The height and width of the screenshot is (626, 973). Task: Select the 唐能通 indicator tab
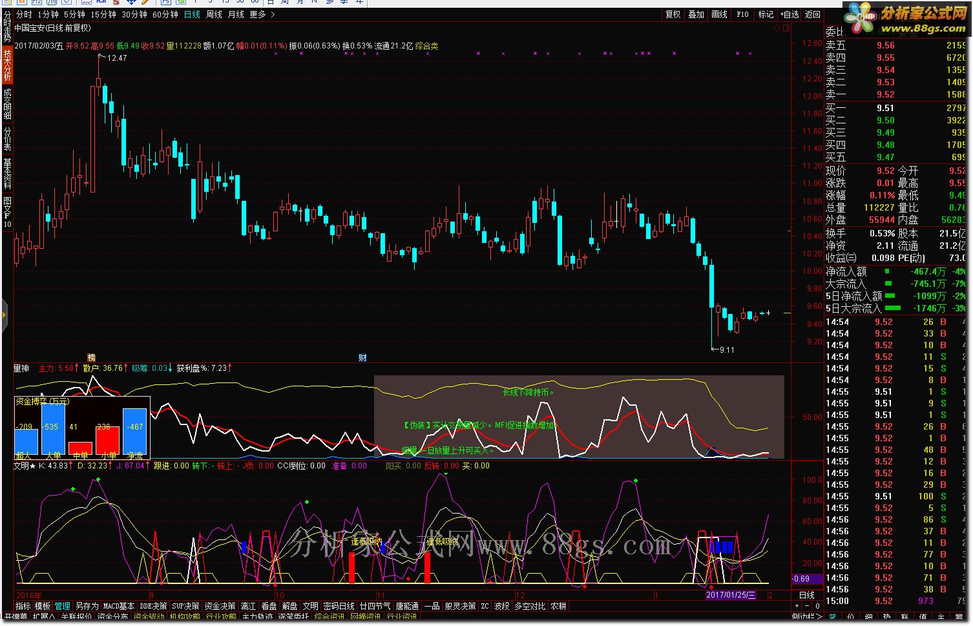tap(407, 606)
